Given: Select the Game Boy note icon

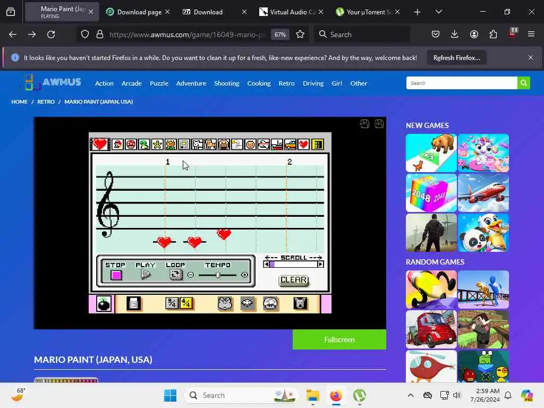Looking at the screenshot, I should coord(184,144).
